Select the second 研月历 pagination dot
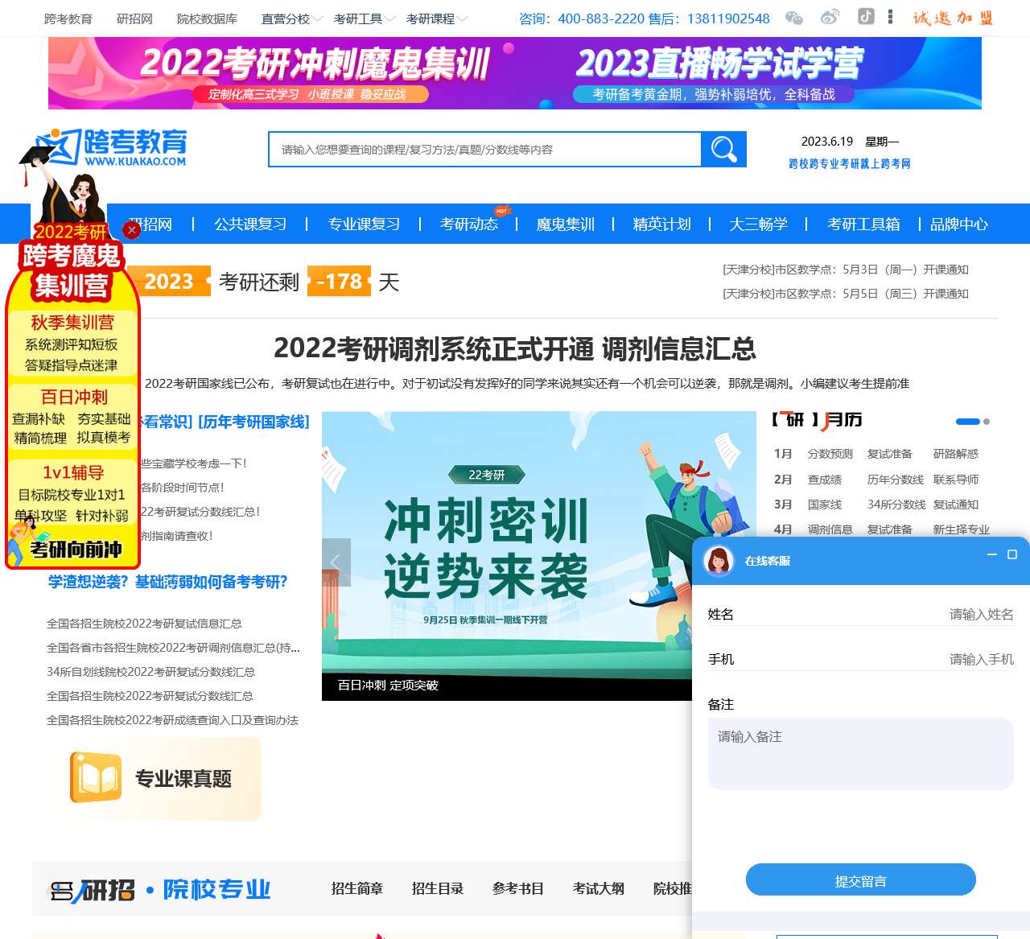The height and width of the screenshot is (939, 1030). coord(987,422)
